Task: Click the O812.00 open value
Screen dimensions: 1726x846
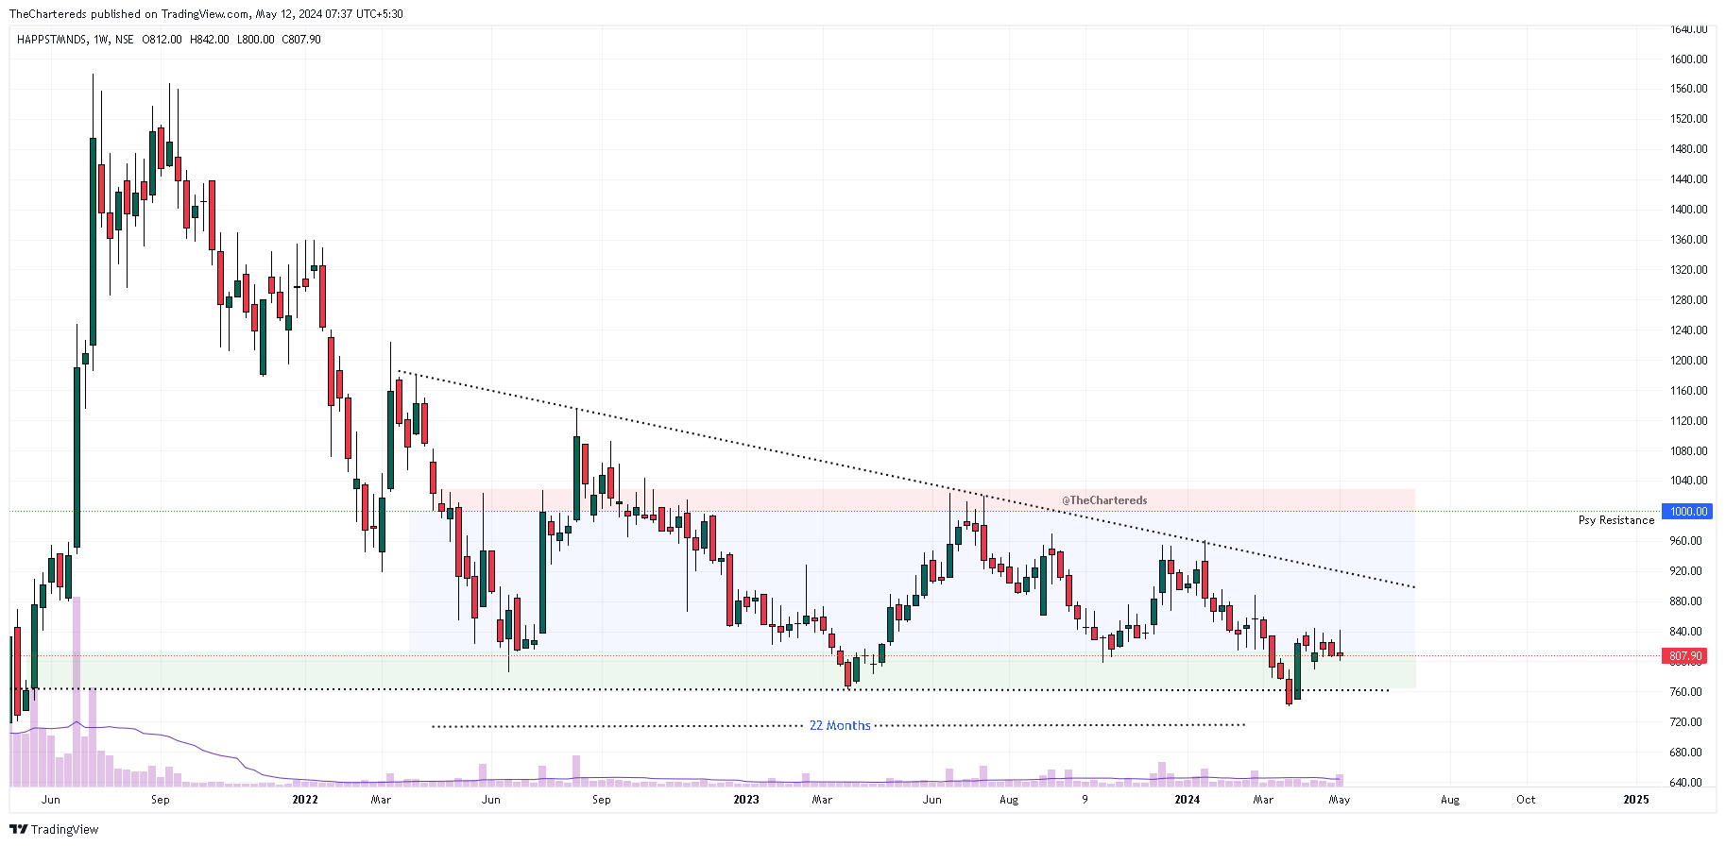Action: 162,40
